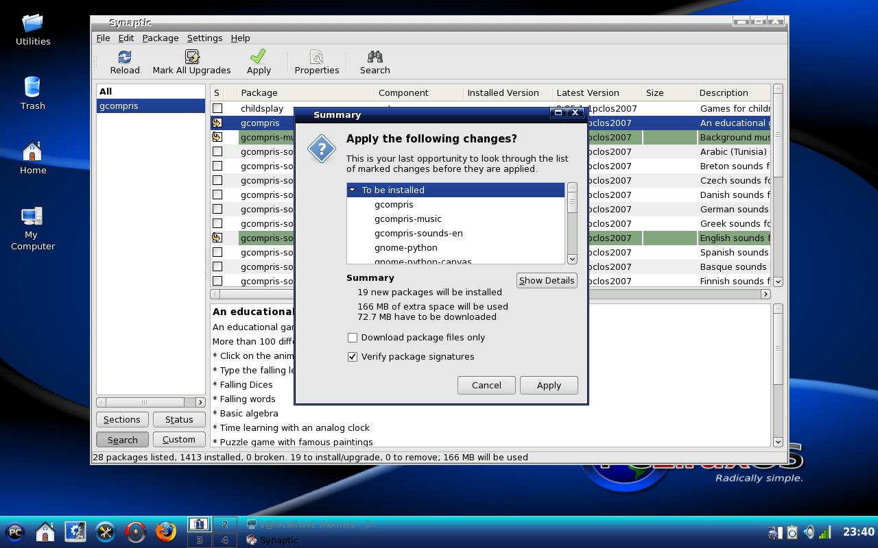Select the My Computer desktop icon
The image size is (878, 548).
click(x=33, y=216)
